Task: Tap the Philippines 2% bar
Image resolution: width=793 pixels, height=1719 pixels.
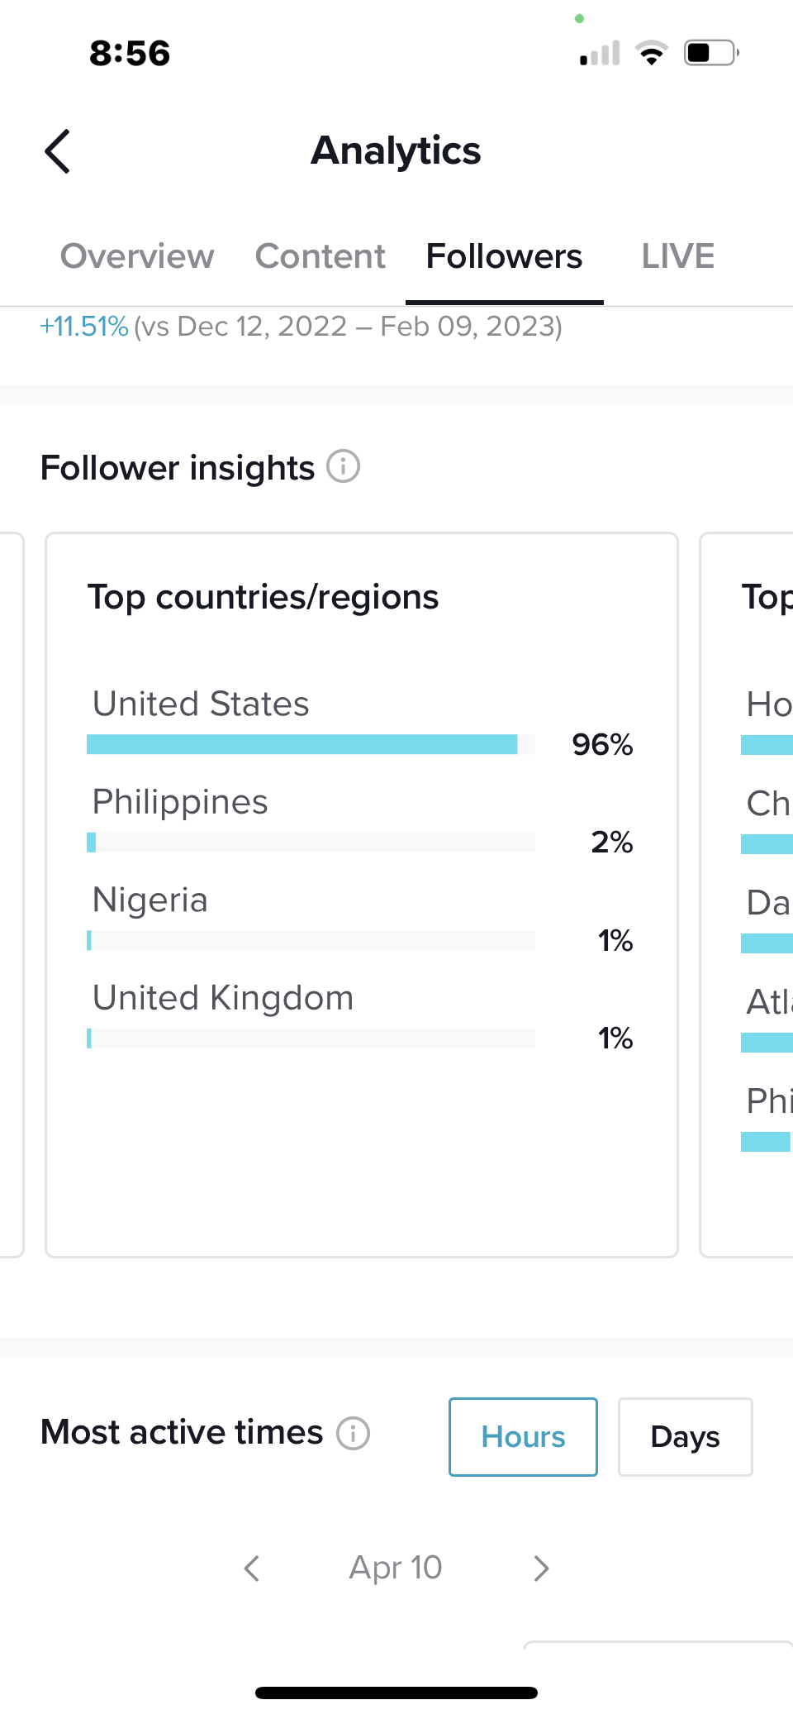Action: click(311, 842)
